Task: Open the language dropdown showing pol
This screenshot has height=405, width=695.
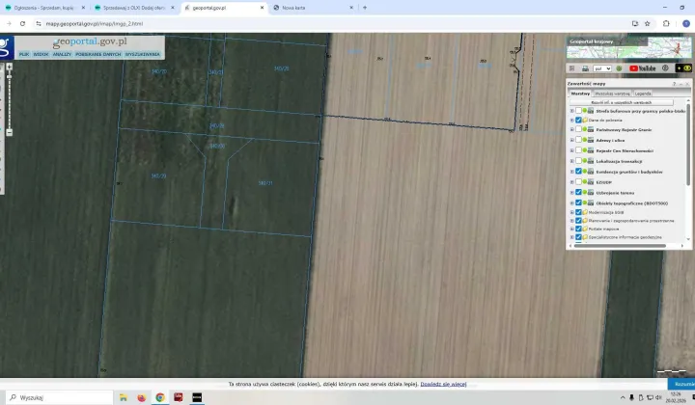Action: (603, 68)
